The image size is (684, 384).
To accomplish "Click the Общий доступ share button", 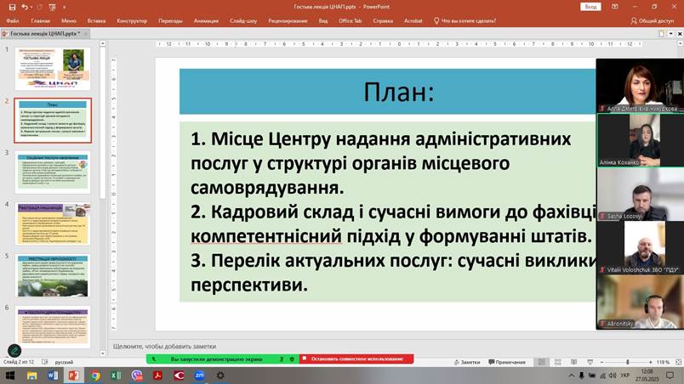I will click(x=652, y=20).
